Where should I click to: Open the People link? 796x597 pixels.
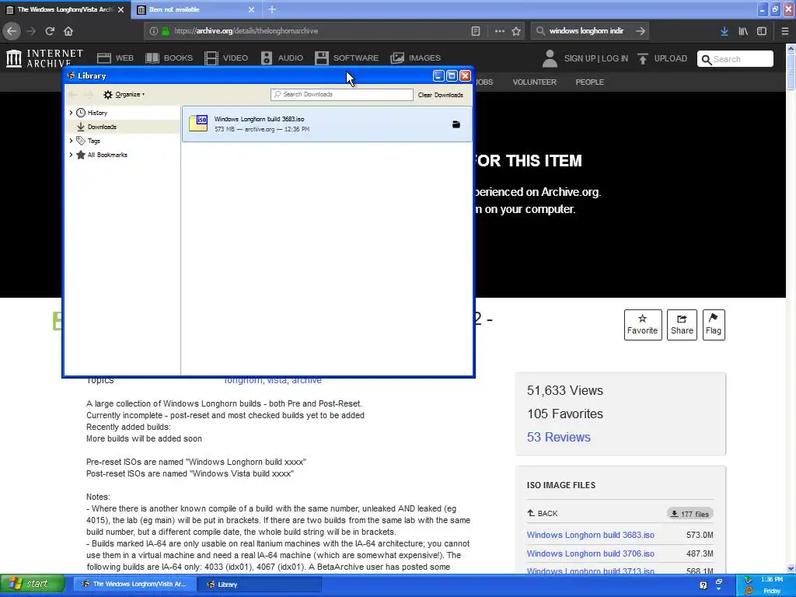click(x=589, y=82)
